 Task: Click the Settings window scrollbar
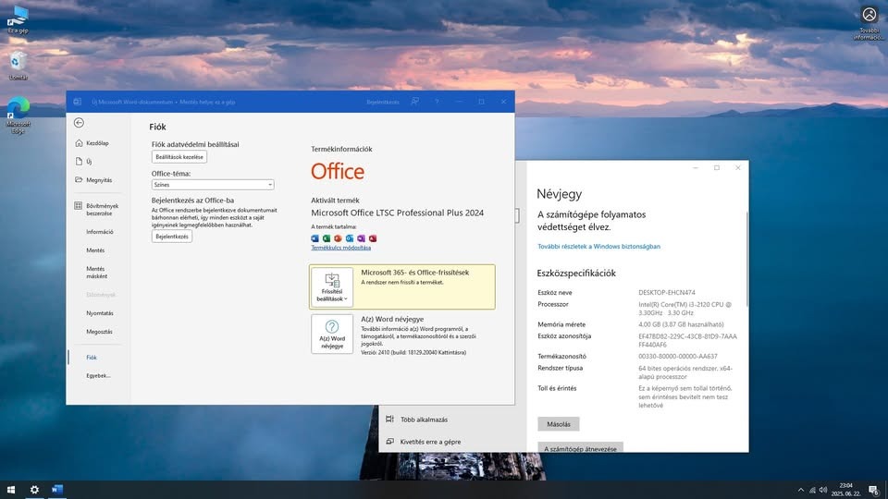tap(747, 259)
